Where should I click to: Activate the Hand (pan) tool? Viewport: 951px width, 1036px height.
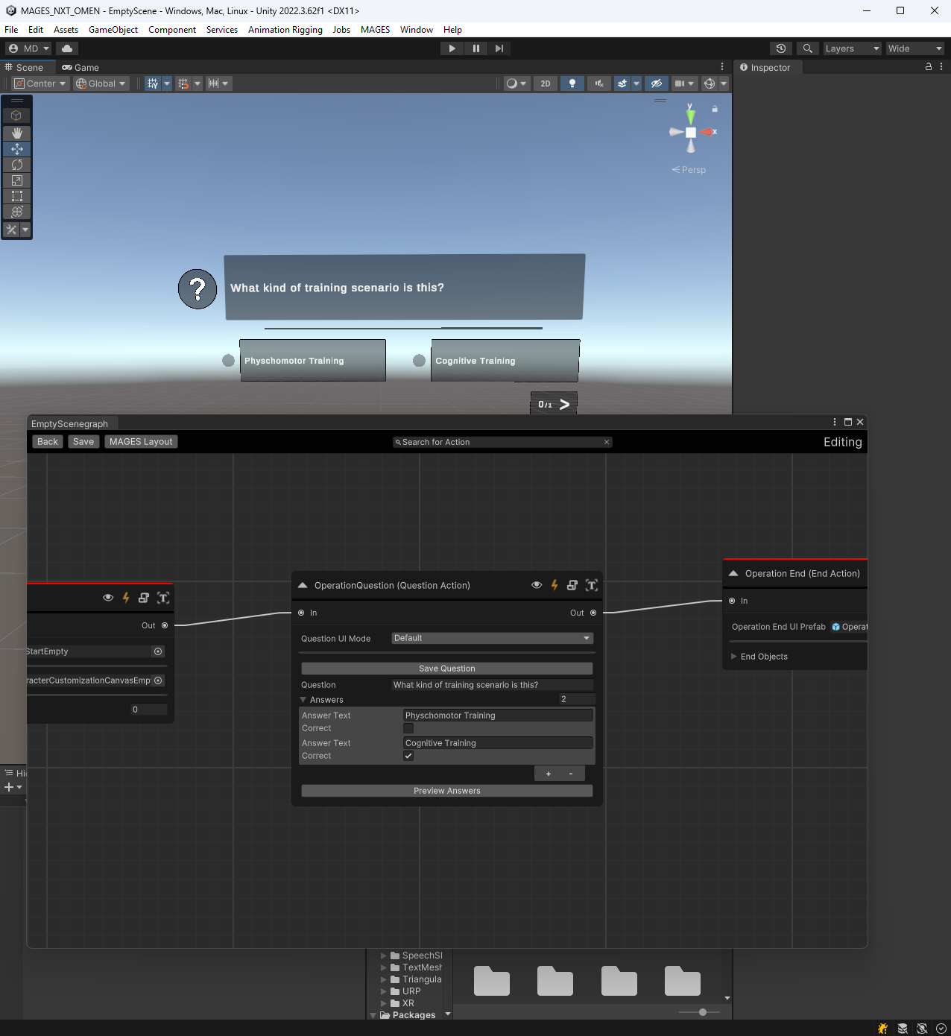pyautogui.click(x=16, y=133)
